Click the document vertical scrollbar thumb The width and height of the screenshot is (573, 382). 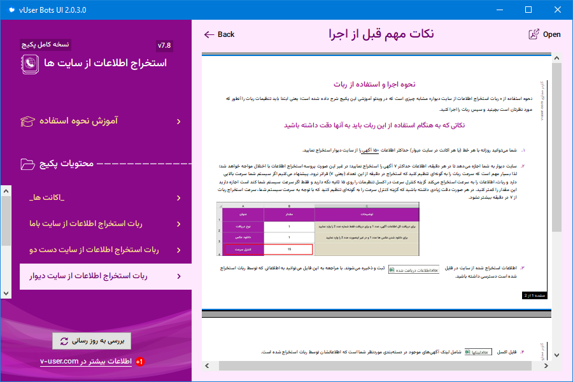[556, 147]
